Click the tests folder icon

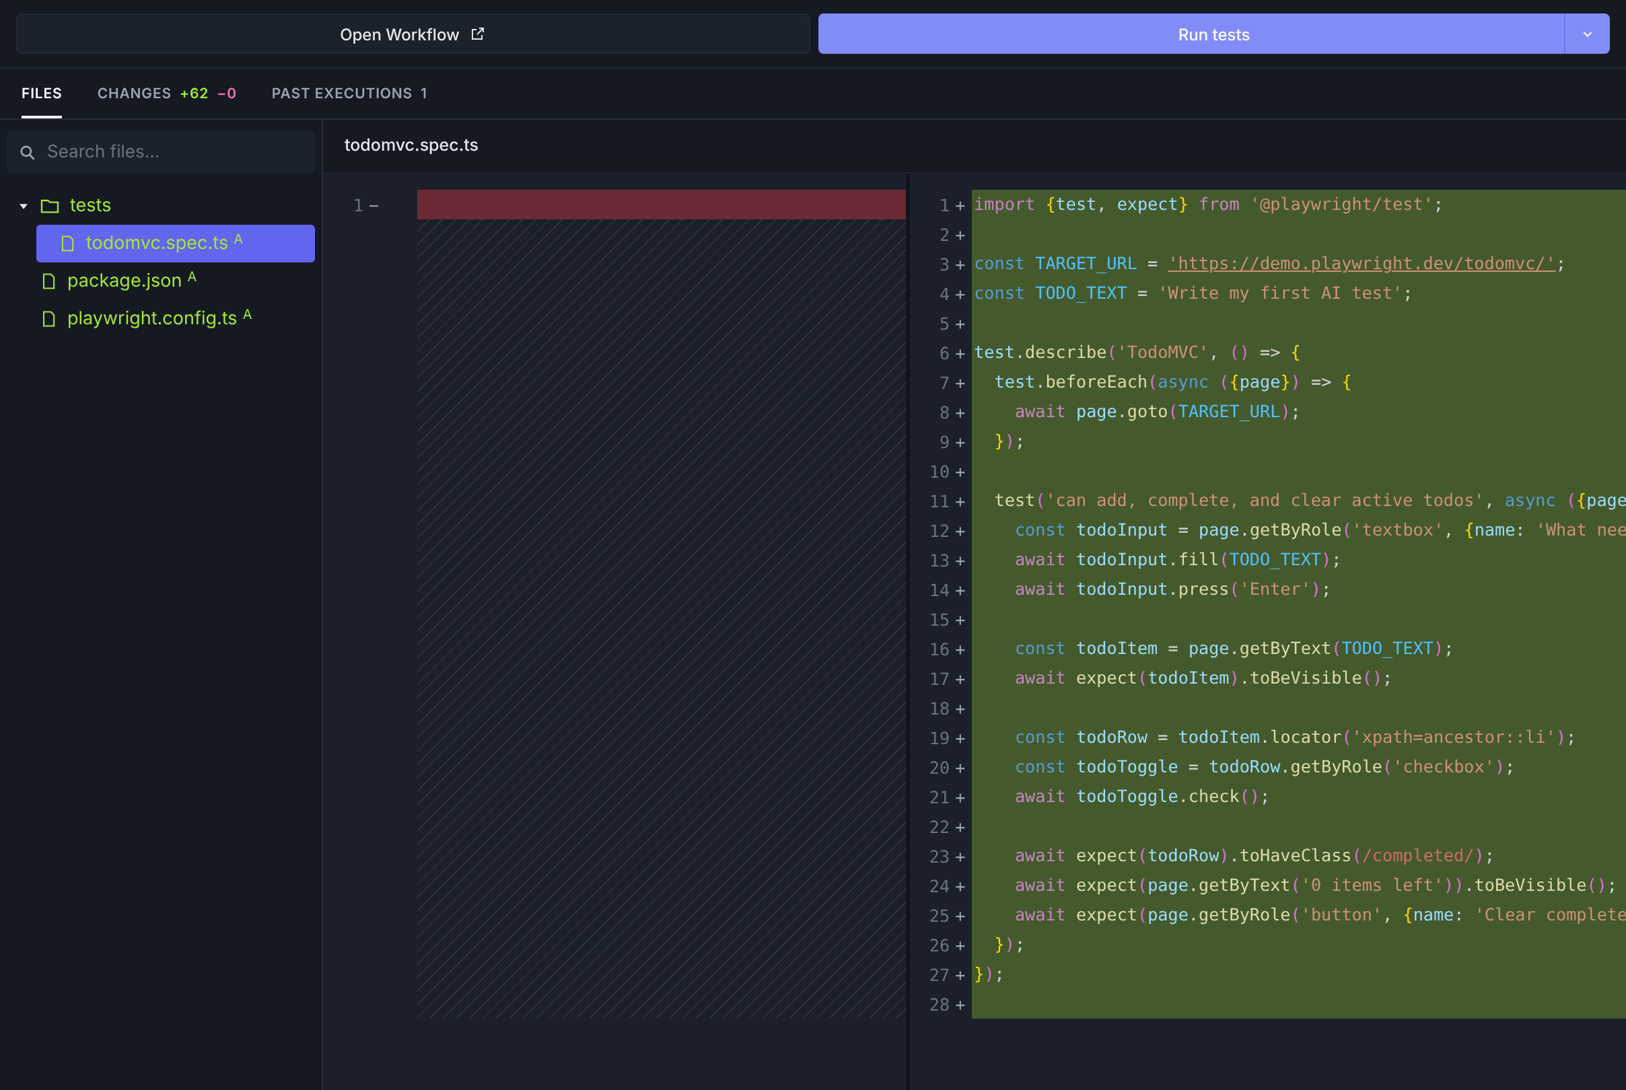click(49, 206)
